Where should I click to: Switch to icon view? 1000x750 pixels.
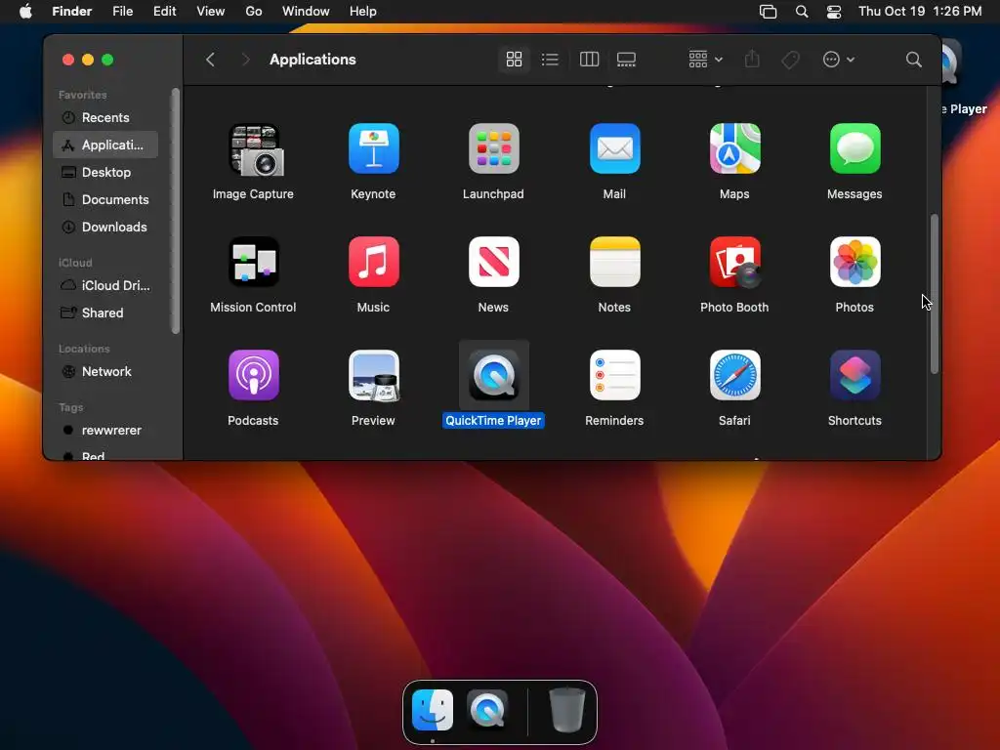pyautogui.click(x=514, y=60)
